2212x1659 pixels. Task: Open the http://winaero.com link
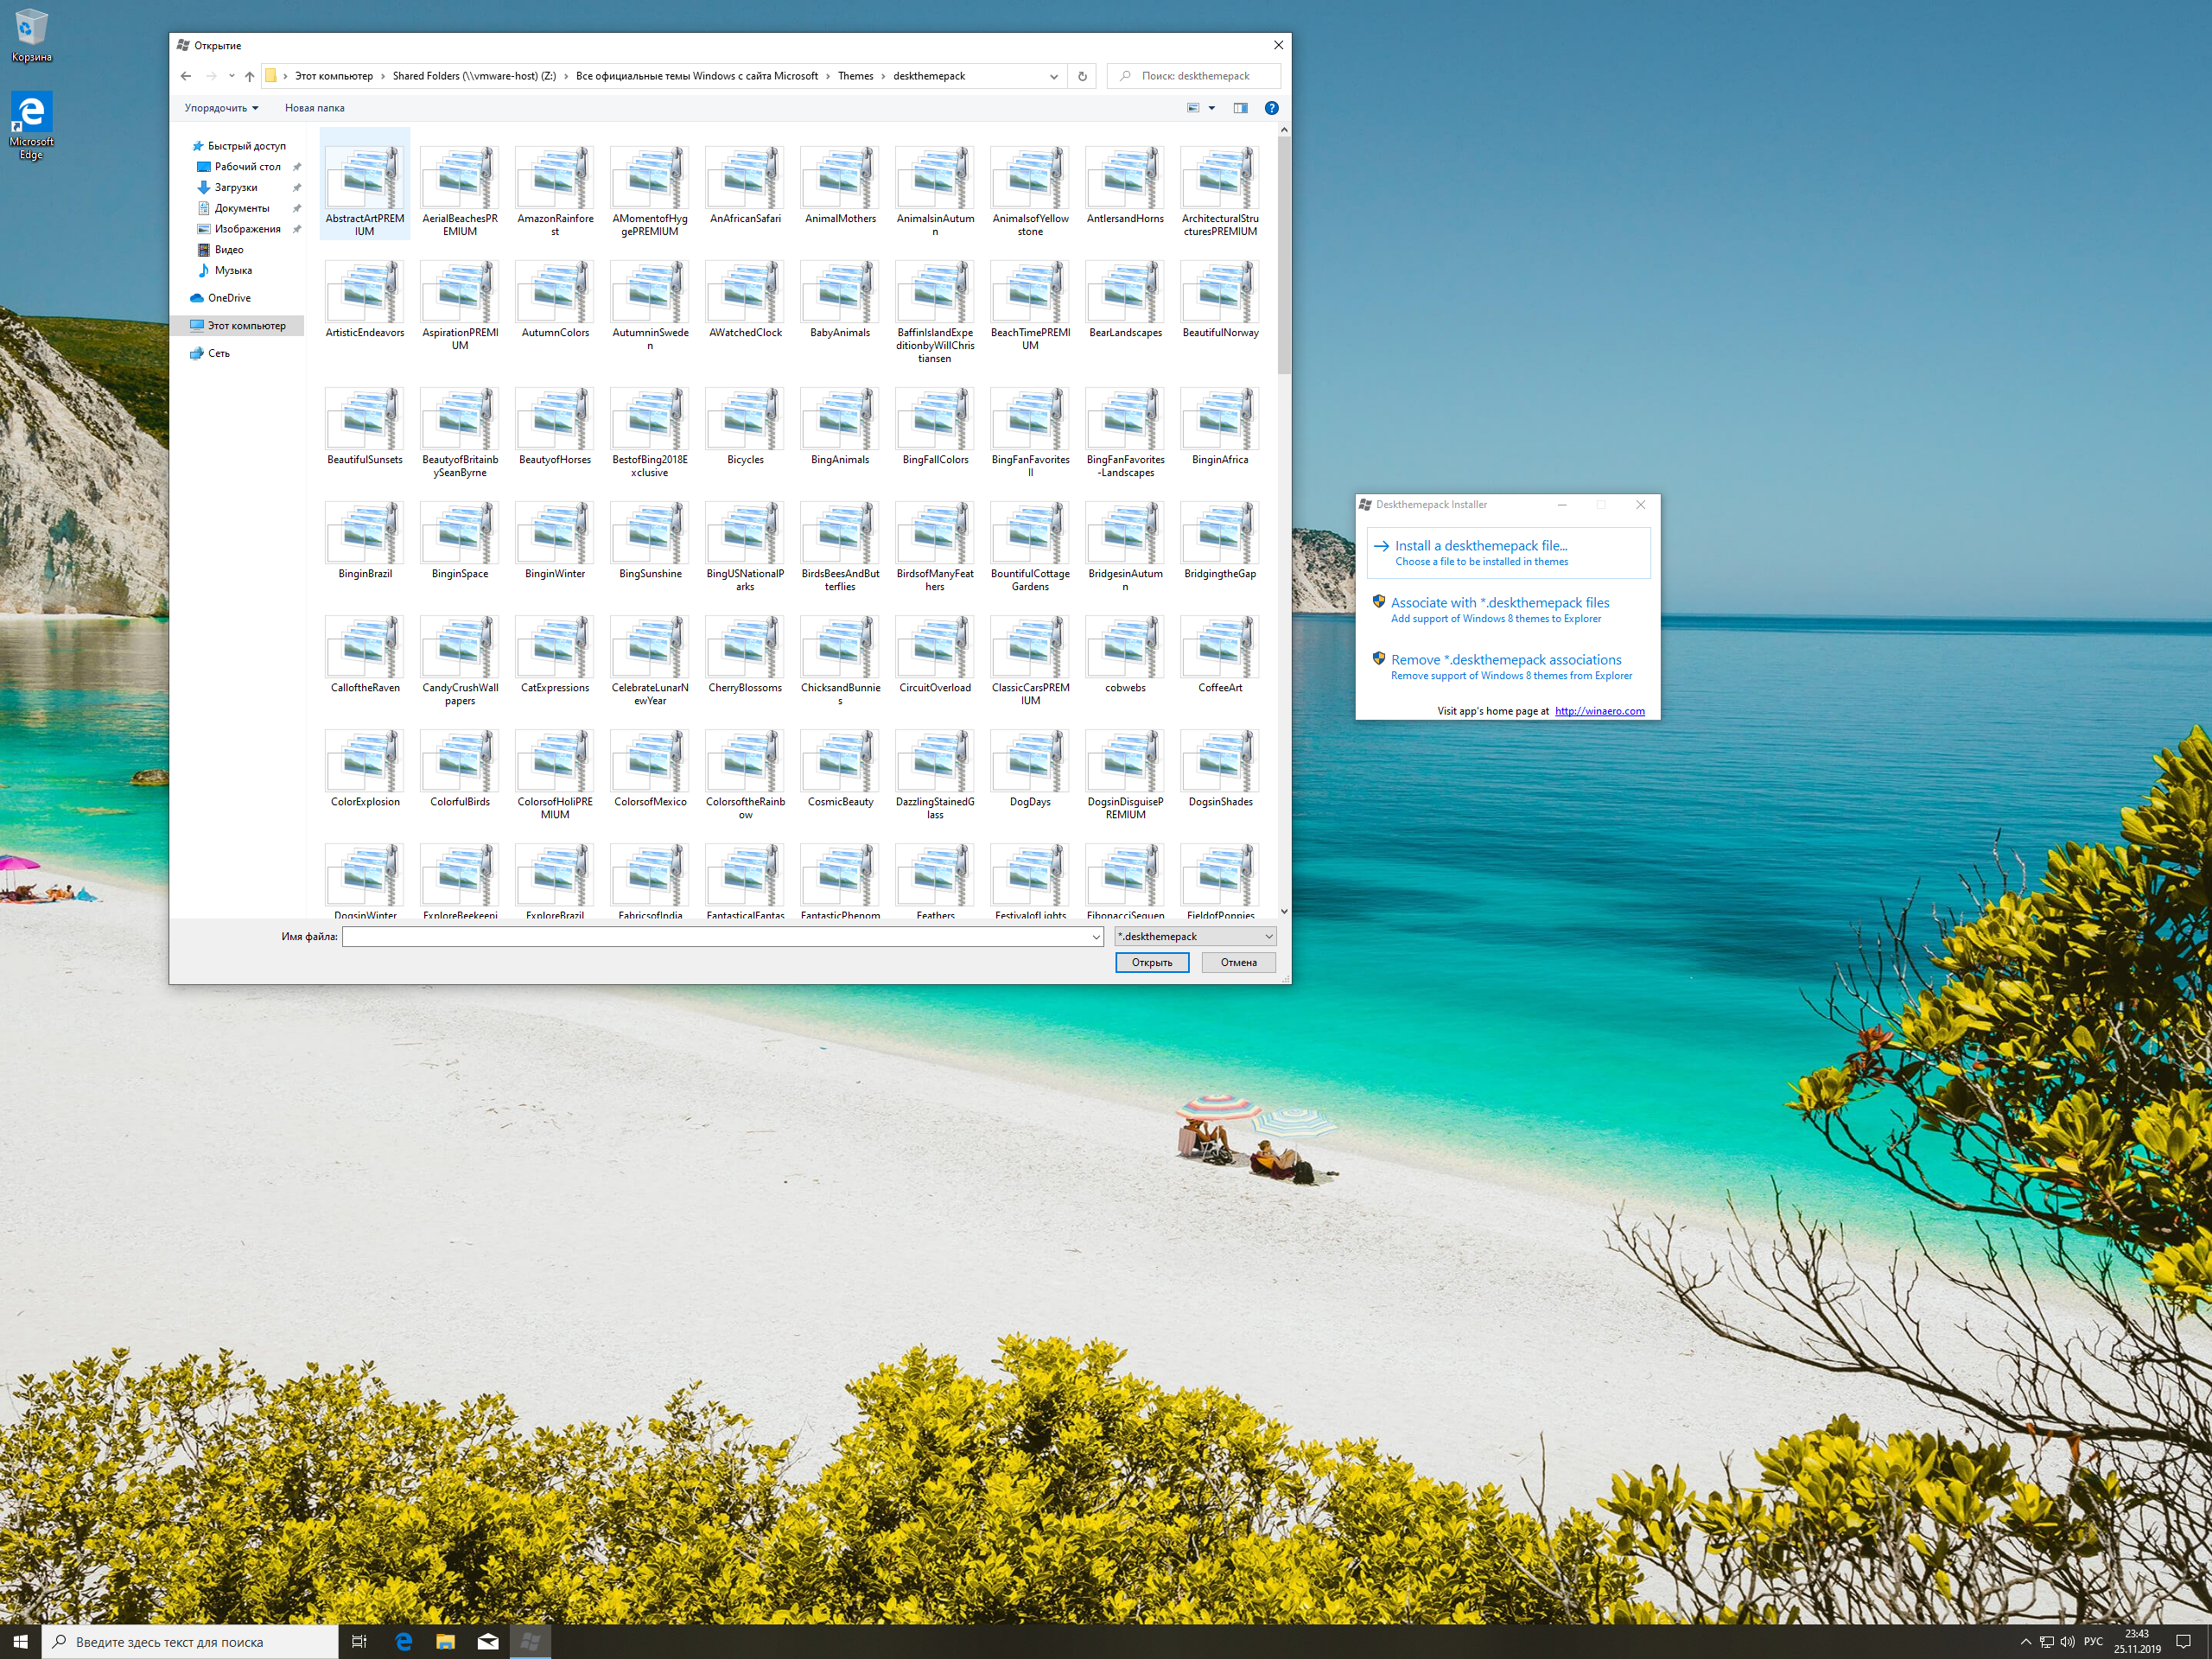click(1599, 711)
